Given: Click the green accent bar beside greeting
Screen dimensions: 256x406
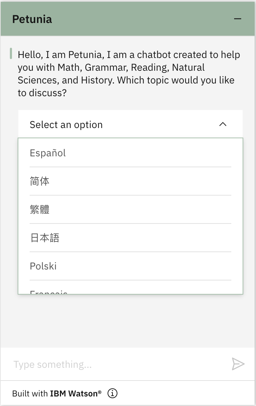Looking at the screenshot, I should click(x=11, y=53).
